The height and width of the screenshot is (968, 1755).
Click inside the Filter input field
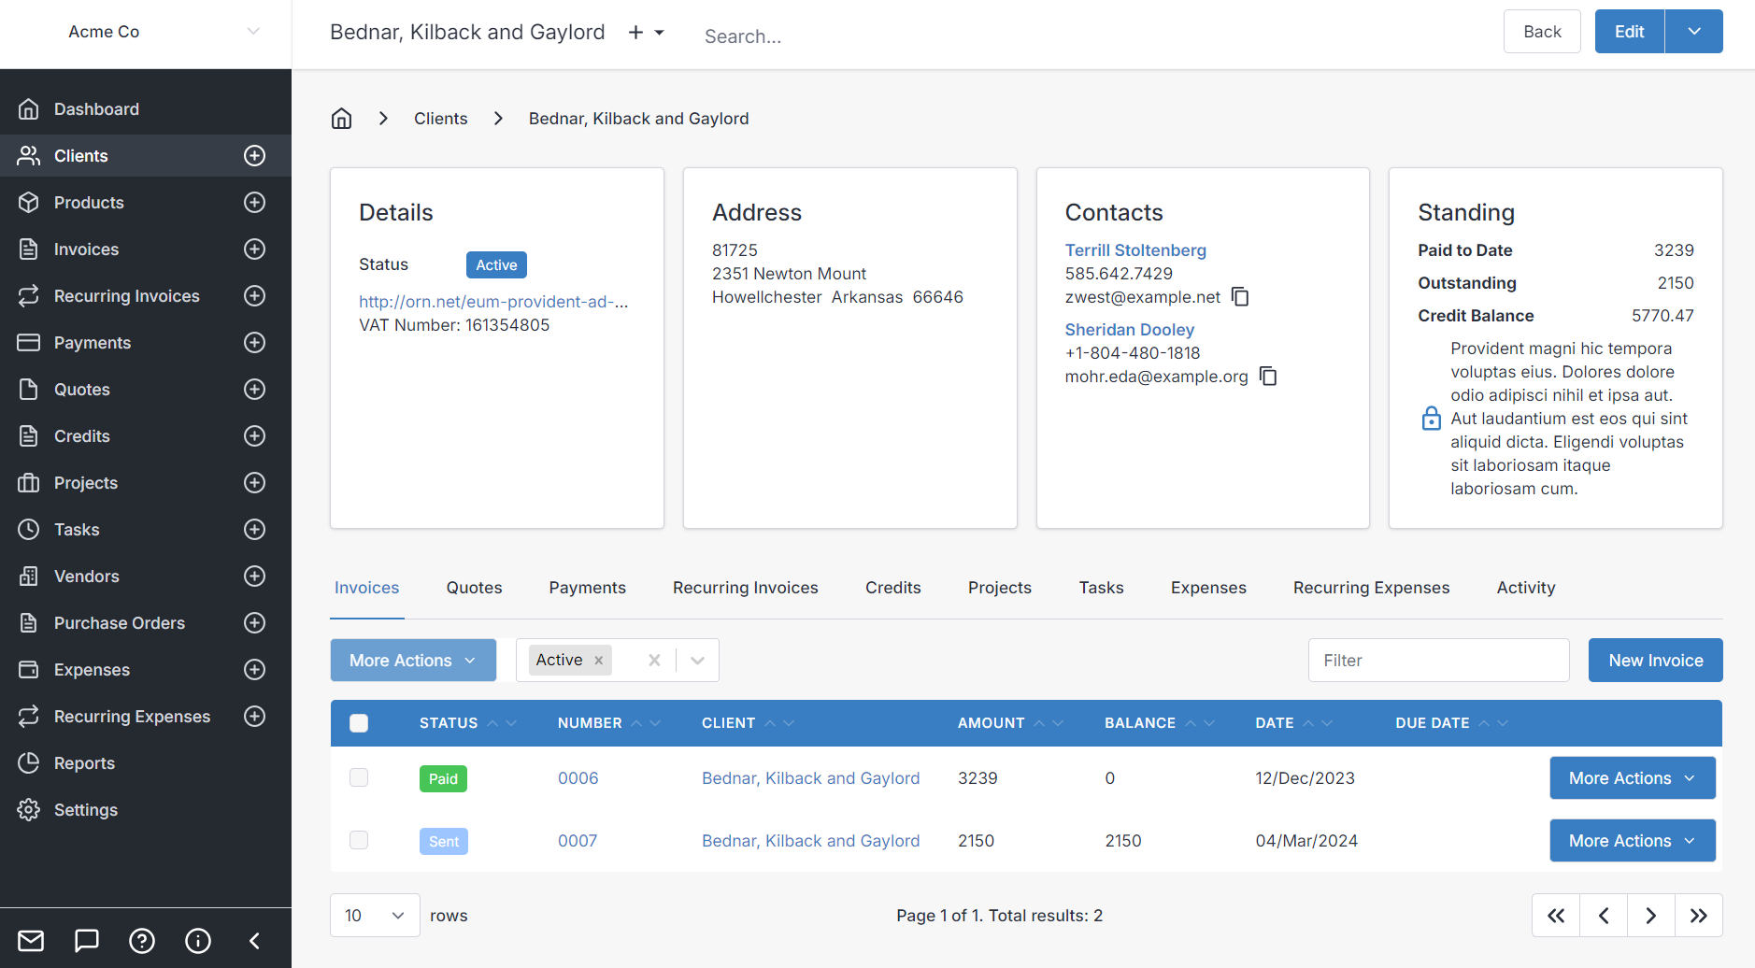coord(1438,660)
